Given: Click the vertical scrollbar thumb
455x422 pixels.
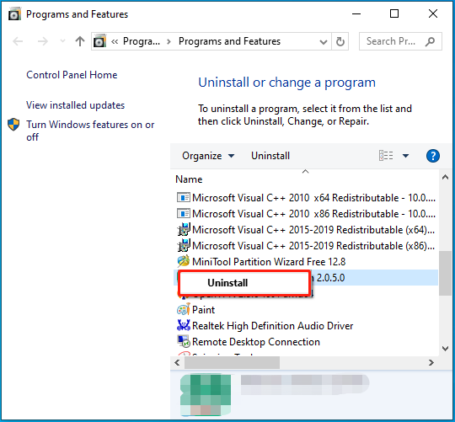Looking at the screenshot, I should [446, 273].
